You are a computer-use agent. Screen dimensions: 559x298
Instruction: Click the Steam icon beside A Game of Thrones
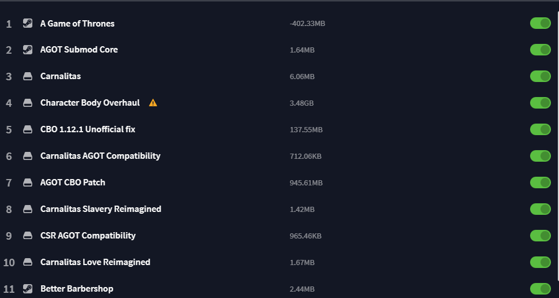tap(27, 24)
